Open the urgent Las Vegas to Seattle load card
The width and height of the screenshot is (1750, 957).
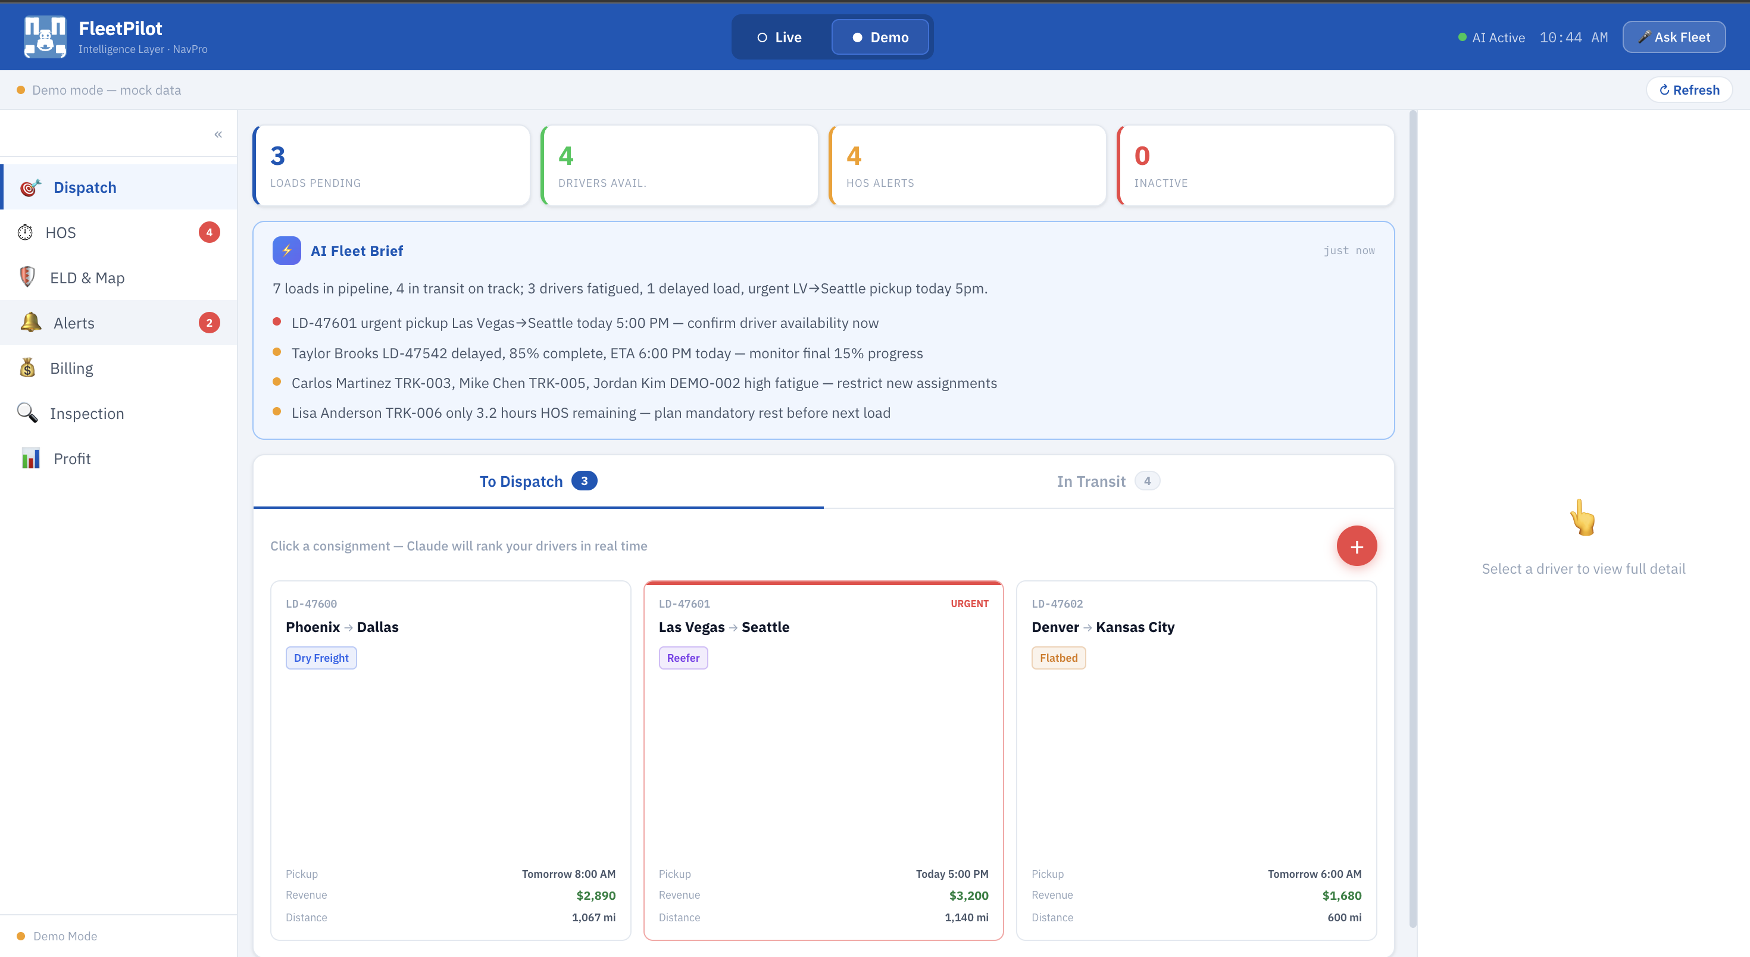(823, 747)
